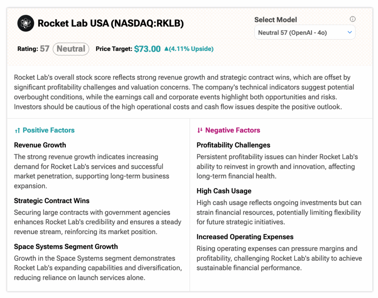
Task: Click the Revenue Growth heading
Action: [40, 145]
